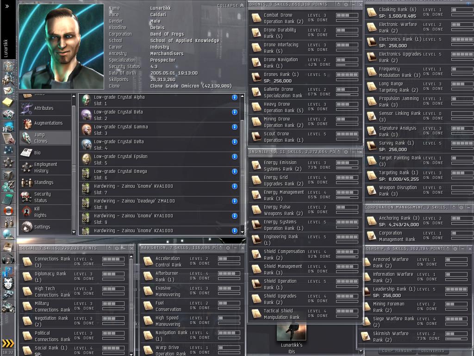
Task: Show info for Low-grade Crystal Alpha
Action: tap(234, 97)
